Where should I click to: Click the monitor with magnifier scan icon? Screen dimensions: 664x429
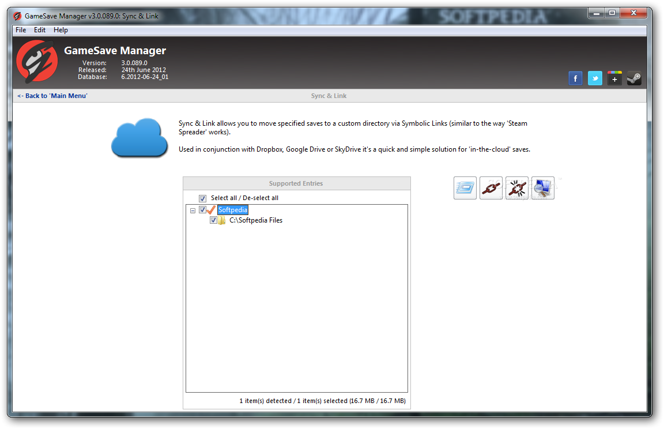point(543,188)
